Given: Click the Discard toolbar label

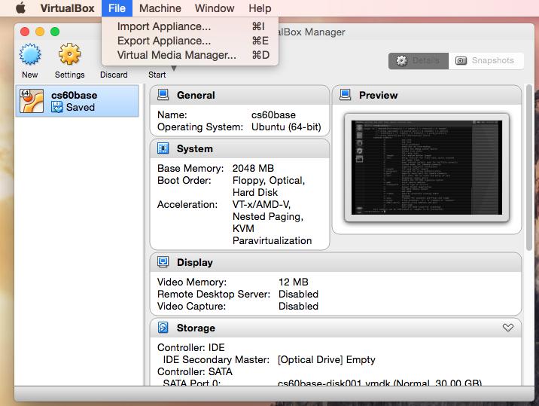Looking at the screenshot, I should 114,75.
